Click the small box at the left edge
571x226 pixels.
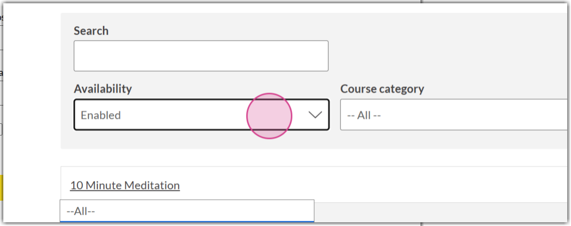(1, 129)
